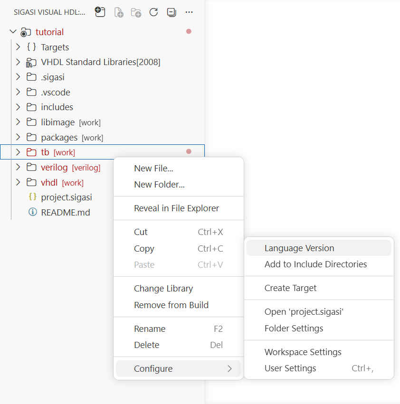Click the README.md info icon

[32, 212]
